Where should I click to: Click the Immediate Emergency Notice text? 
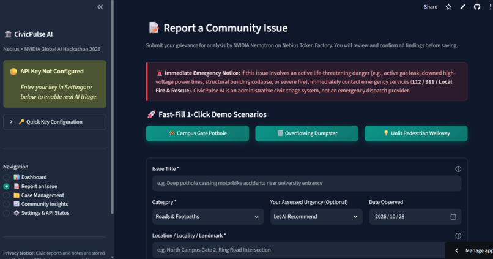202,73
